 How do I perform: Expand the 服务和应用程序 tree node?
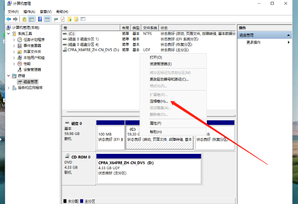tap(9, 87)
